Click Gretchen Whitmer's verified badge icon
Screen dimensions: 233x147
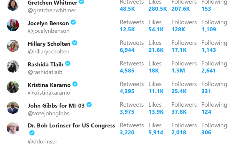coord(82,2)
